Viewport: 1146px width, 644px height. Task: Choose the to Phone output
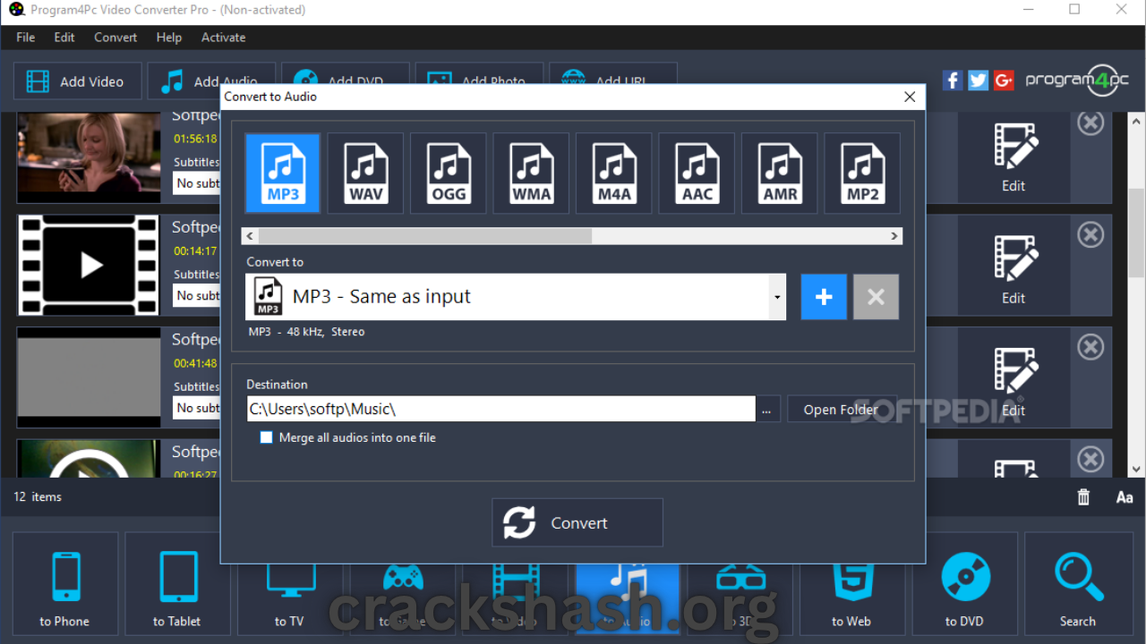point(64,583)
